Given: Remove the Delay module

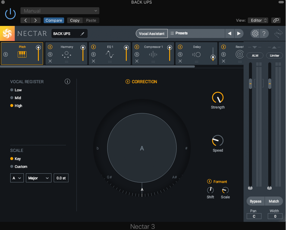Looking at the screenshot, I should coord(180,61).
